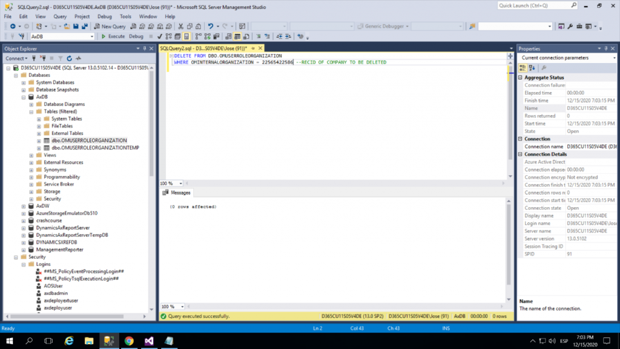Open Internet Explorer from taskbar
620x349 pixels.
[69, 341]
